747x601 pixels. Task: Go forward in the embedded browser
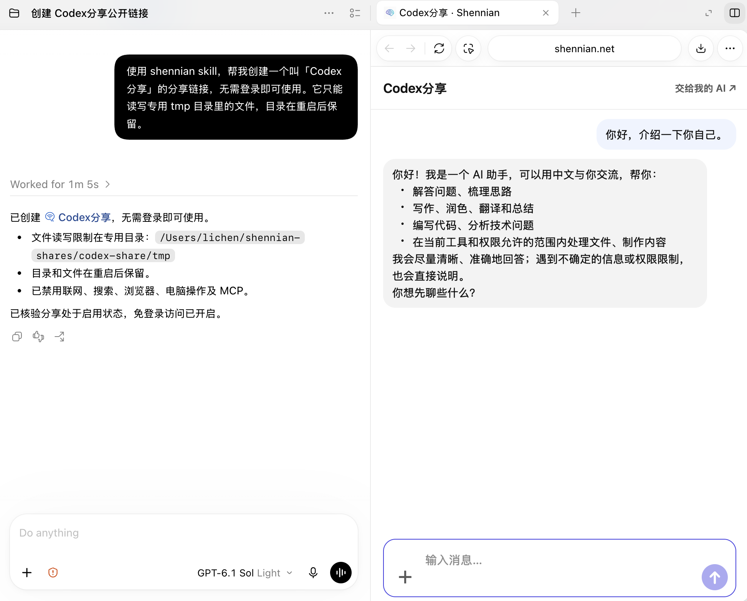411,48
